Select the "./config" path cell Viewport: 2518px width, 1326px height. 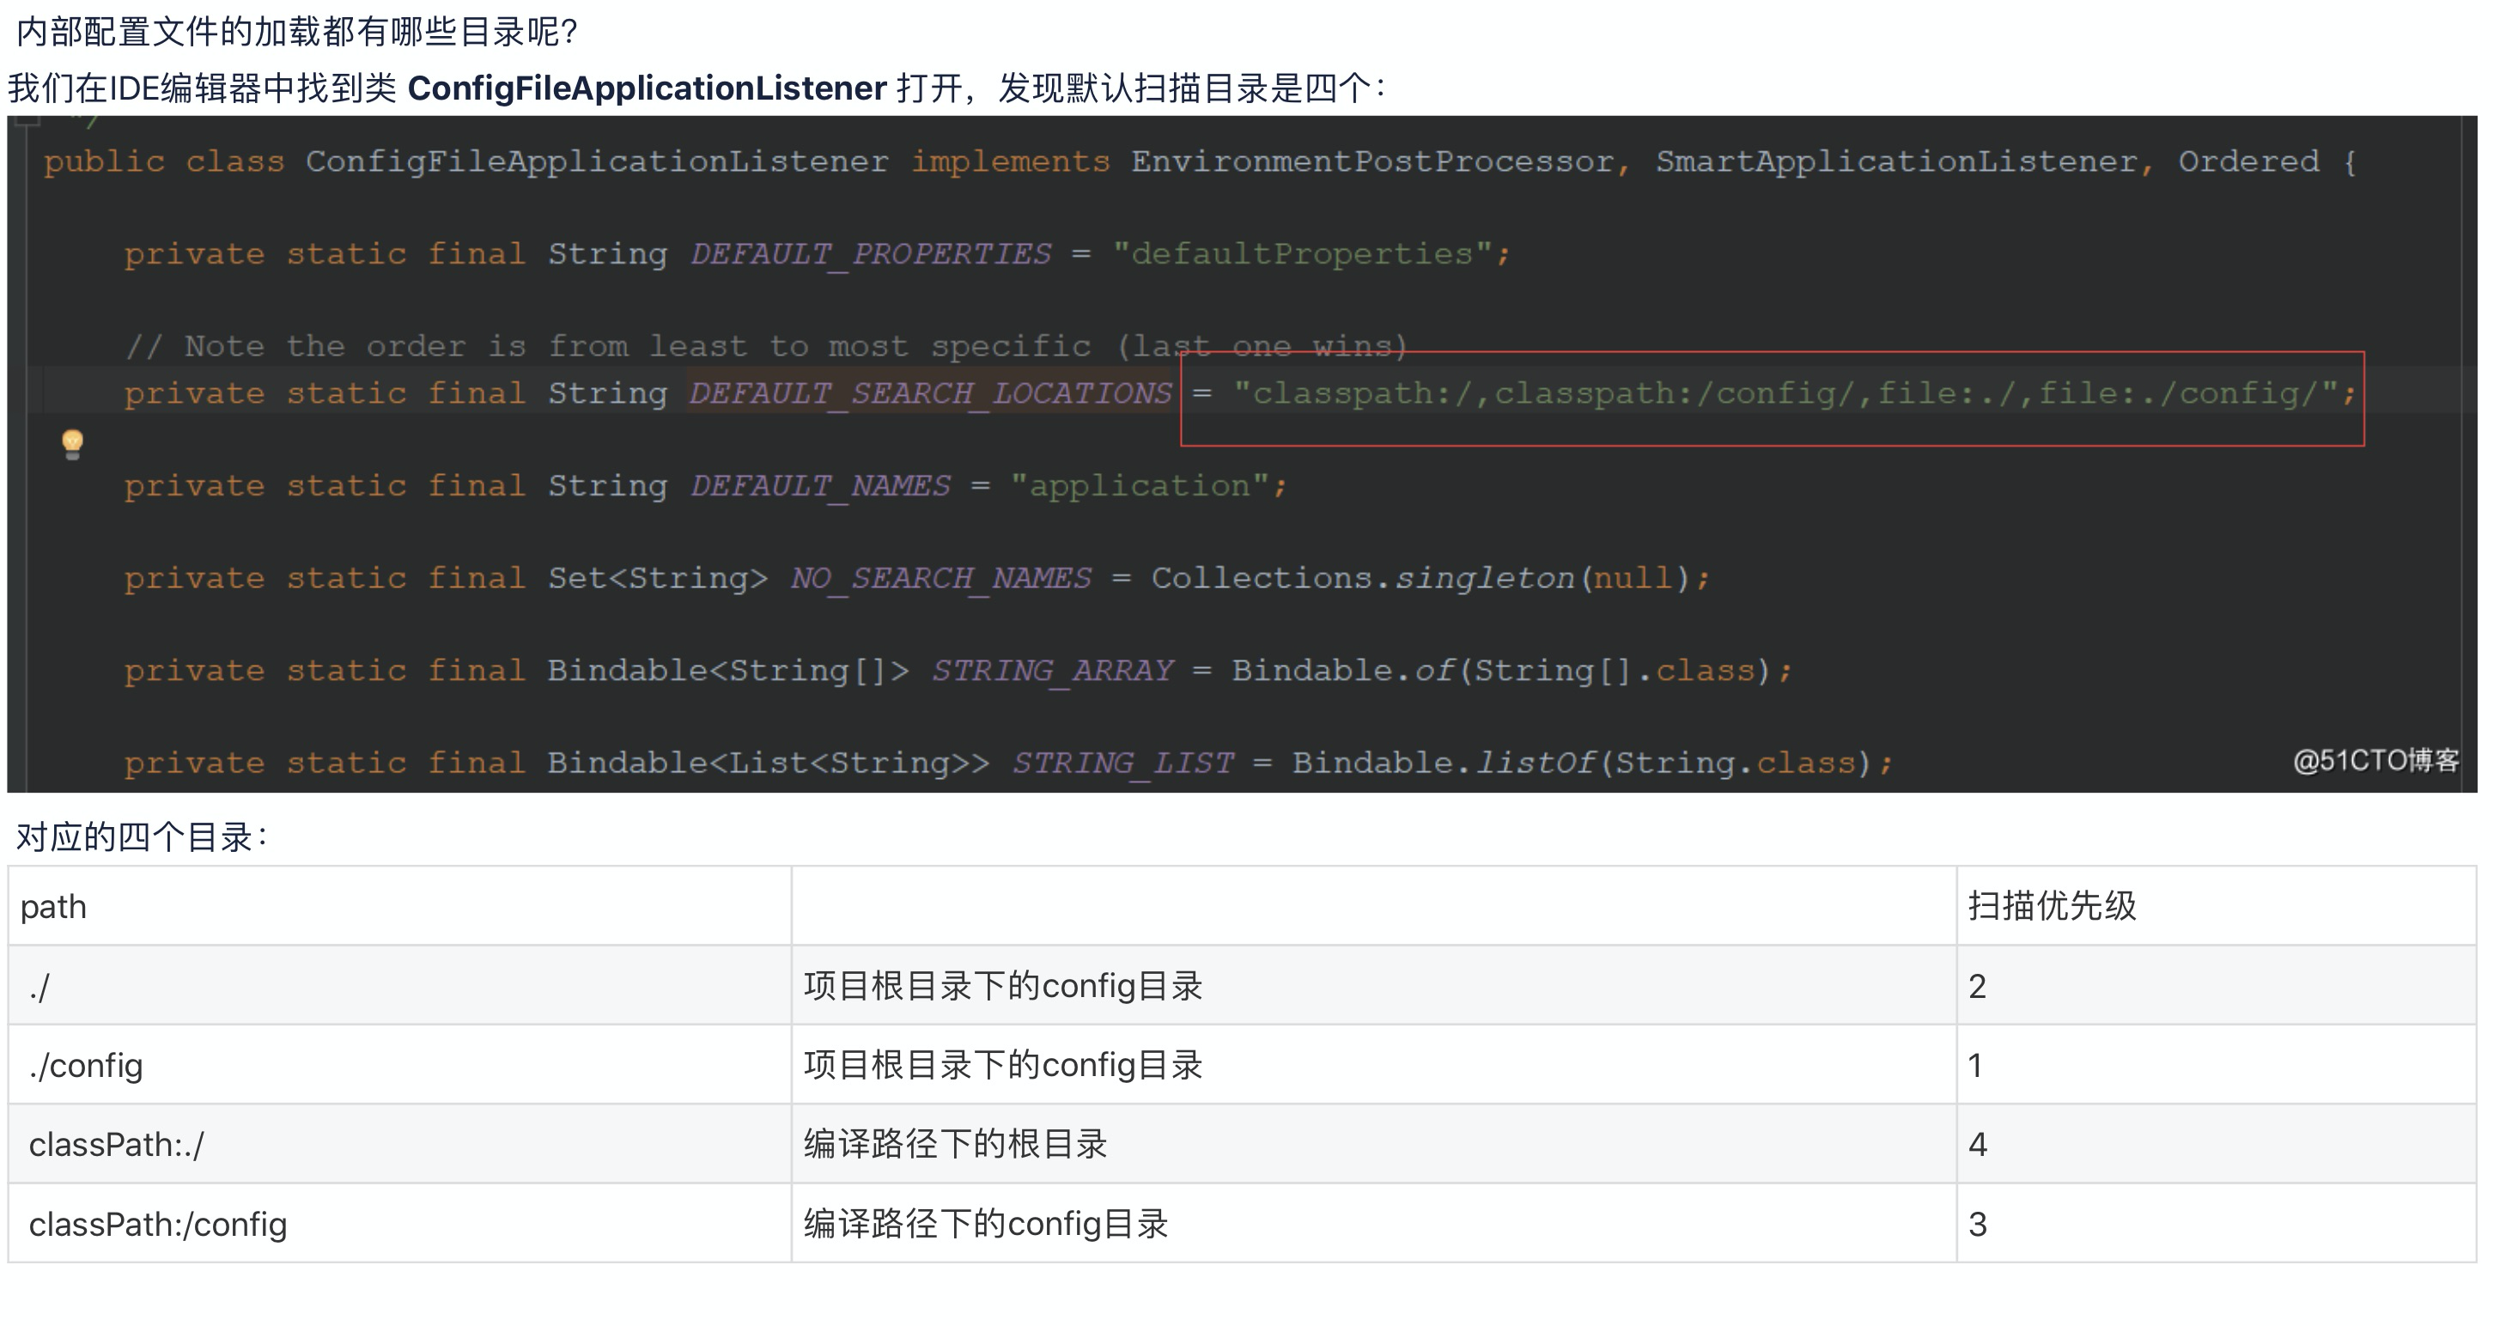[86, 1065]
